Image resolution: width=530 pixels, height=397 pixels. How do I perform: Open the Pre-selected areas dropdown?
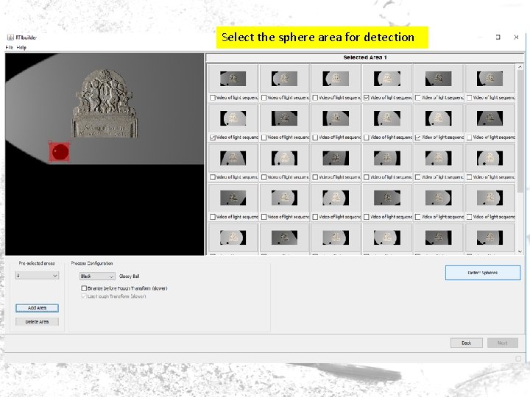coord(37,276)
